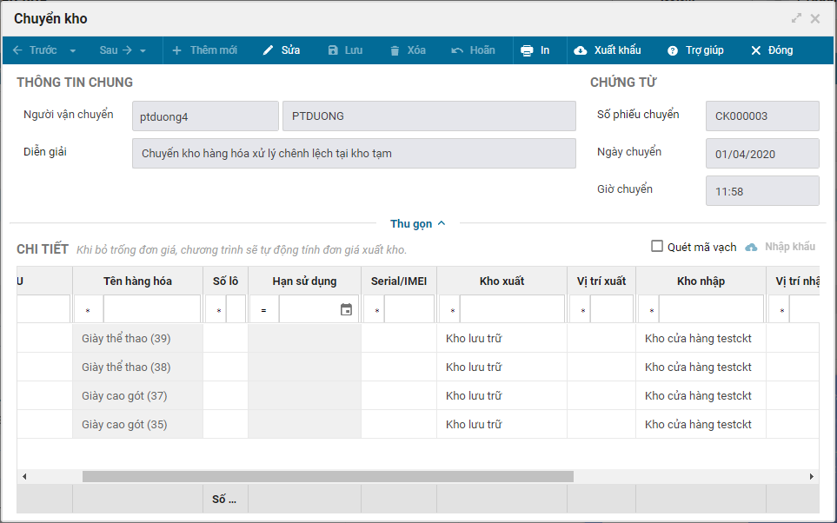The image size is (837, 523).
Task: Open dropdown arrow next to Trước
Action: pyautogui.click(x=73, y=50)
